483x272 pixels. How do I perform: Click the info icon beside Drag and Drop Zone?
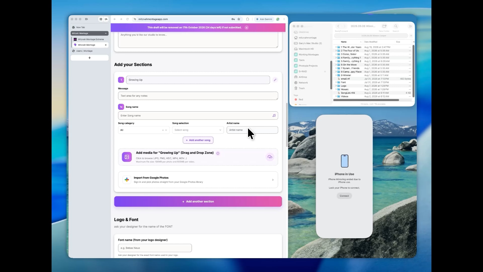pos(218,153)
